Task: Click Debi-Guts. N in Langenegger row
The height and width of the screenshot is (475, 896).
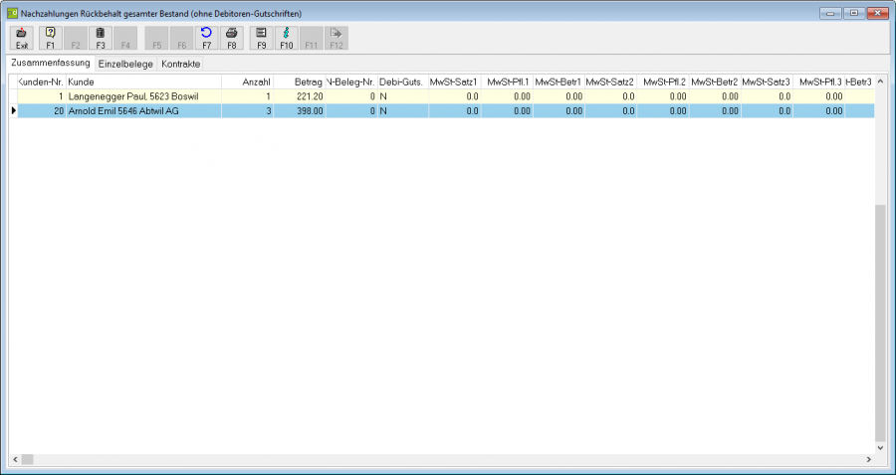Action: tap(403, 96)
